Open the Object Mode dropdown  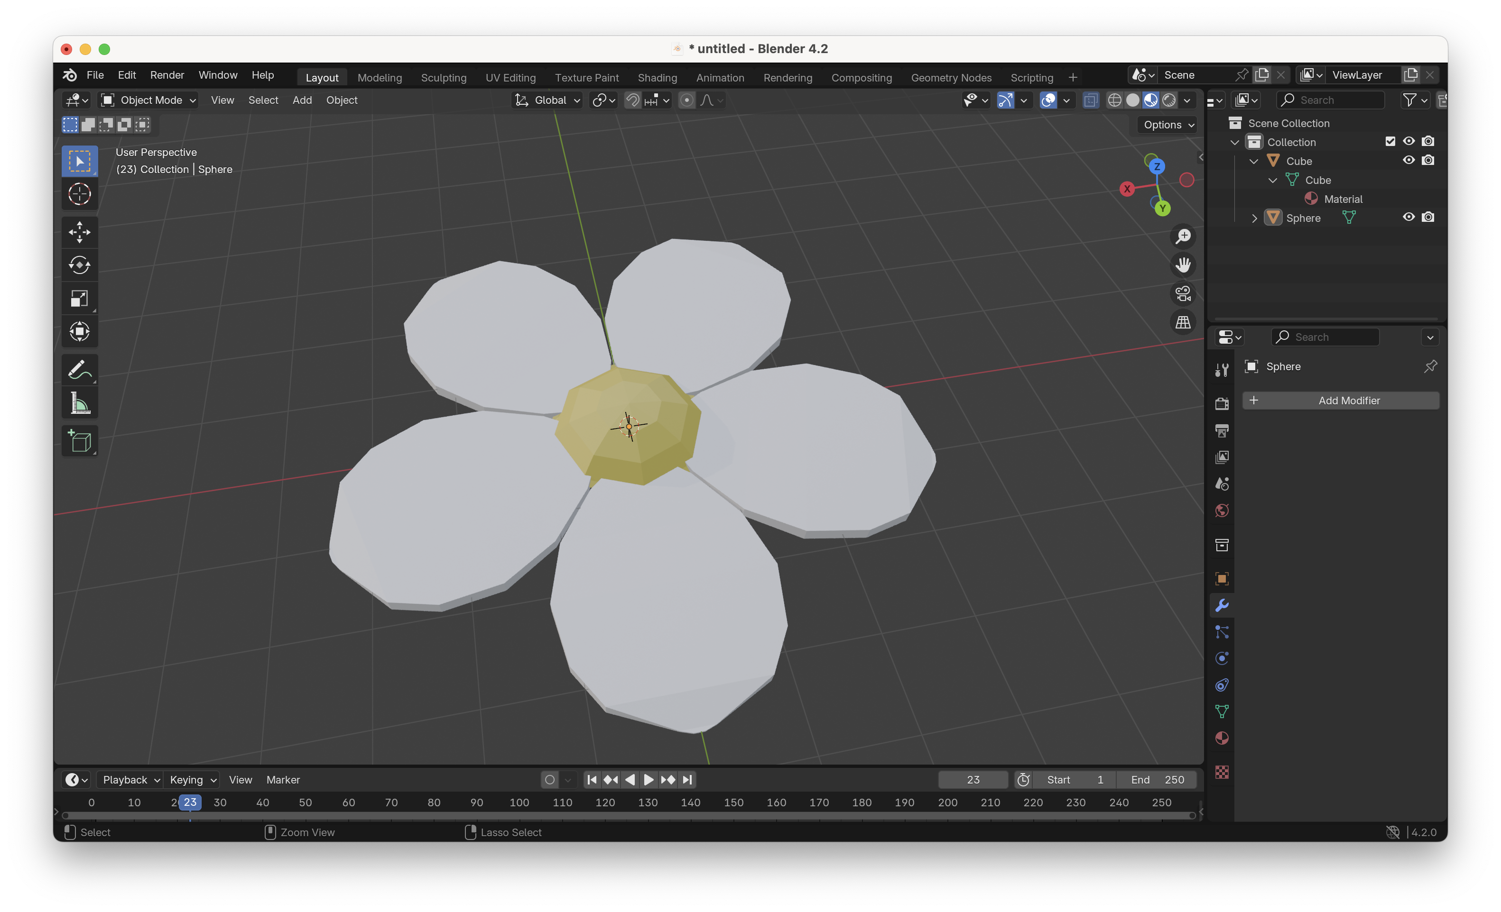pos(148,100)
